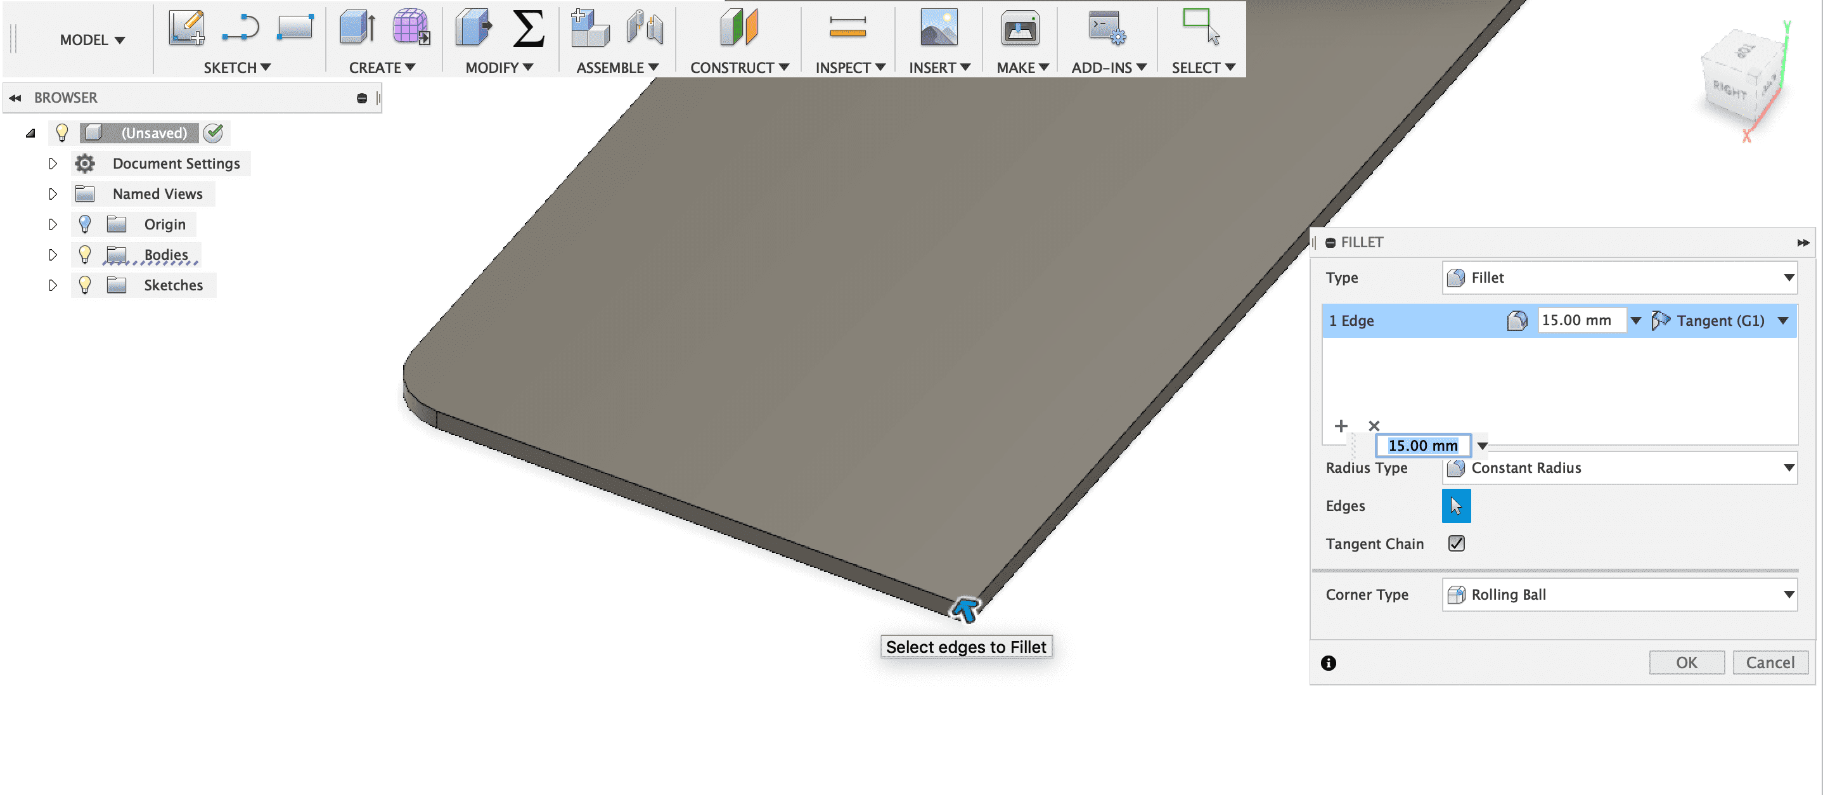
Task: Open the MODEL workspace menu
Action: (x=91, y=40)
